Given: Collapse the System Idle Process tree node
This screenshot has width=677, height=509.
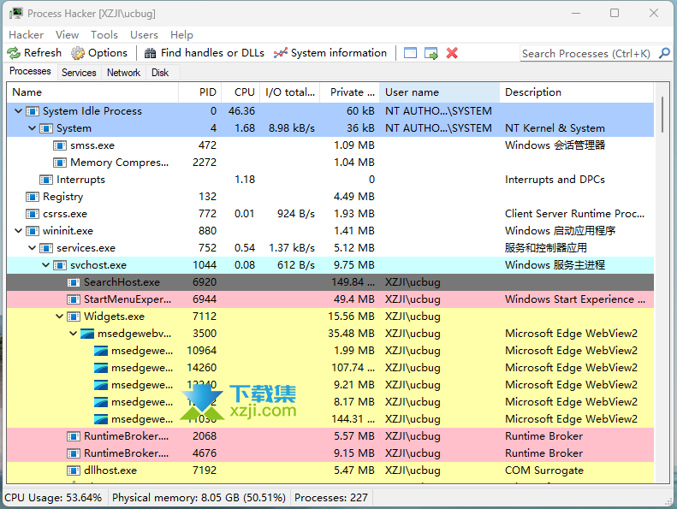Looking at the screenshot, I should tap(19, 111).
